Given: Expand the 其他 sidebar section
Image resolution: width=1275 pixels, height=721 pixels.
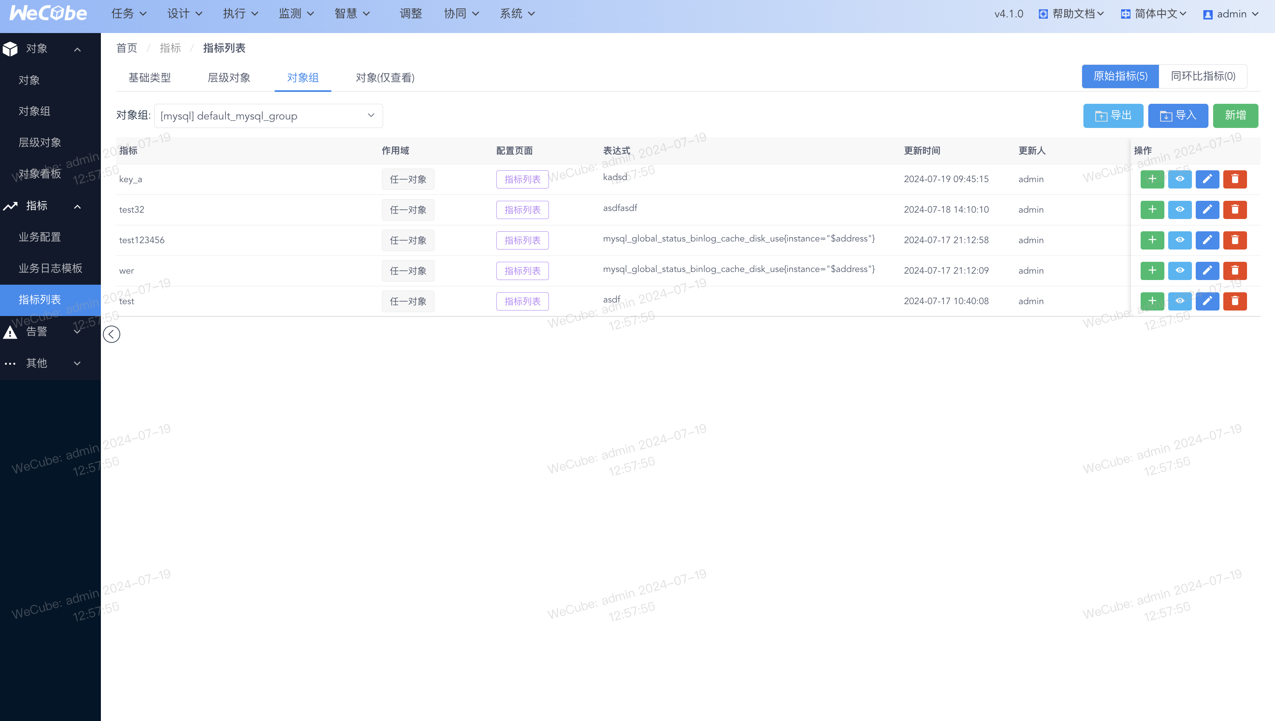Looking at the screenshot, I should (77, 363).
